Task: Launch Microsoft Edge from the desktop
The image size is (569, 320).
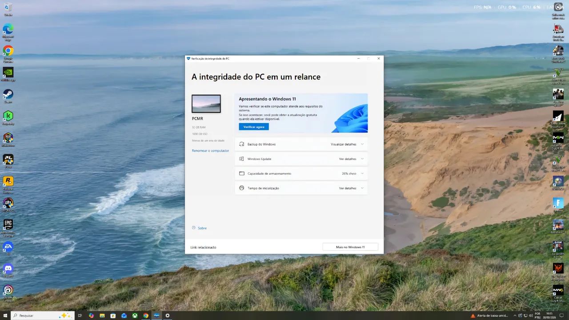Action: point(8,32)
